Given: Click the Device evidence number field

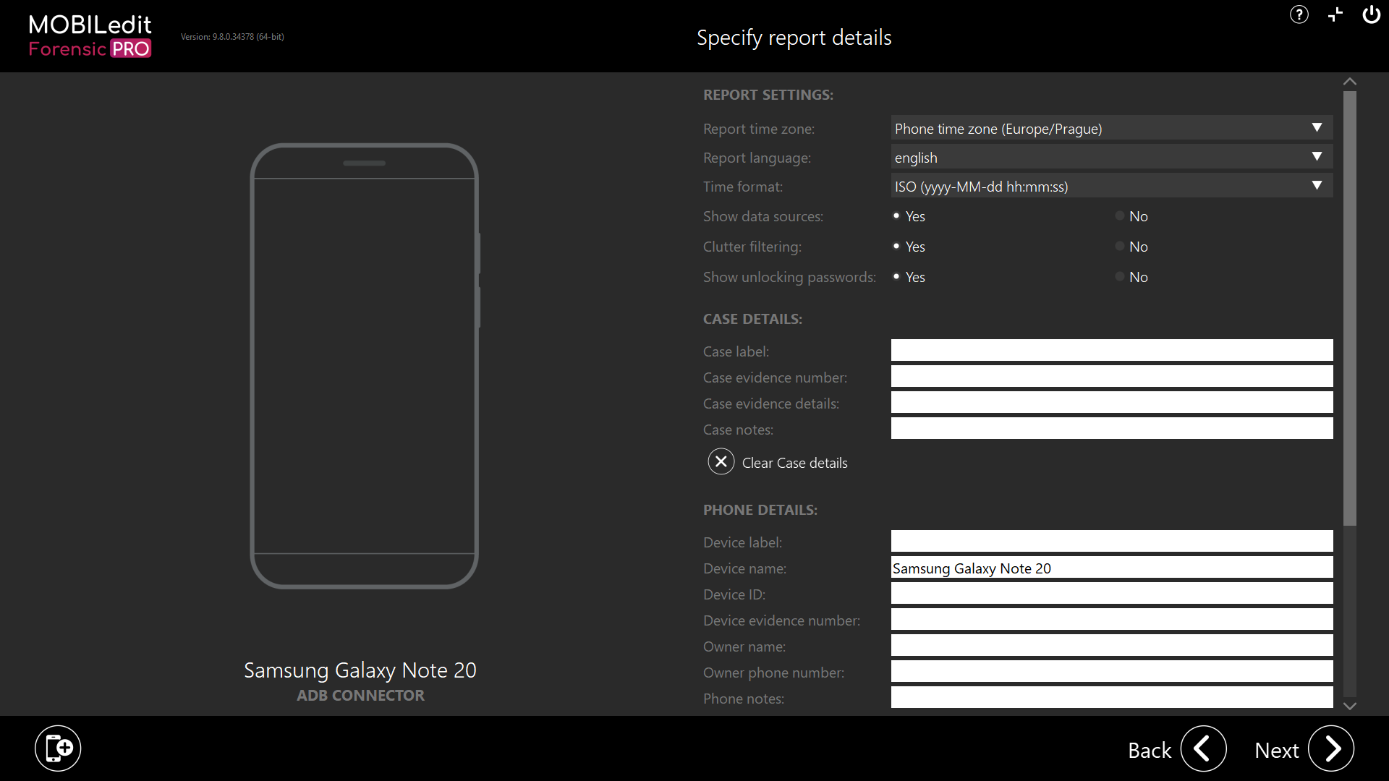Looking at the screenshot, I should point(1112,619).
